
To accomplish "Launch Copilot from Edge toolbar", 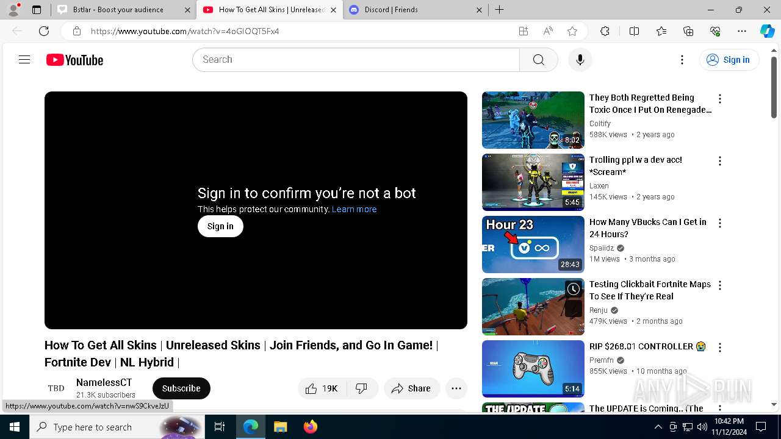I will 767,31.
